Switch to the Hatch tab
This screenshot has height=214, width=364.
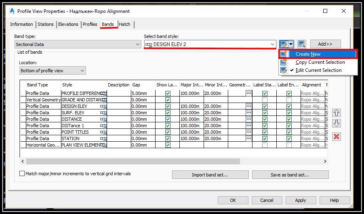point(125,24)
